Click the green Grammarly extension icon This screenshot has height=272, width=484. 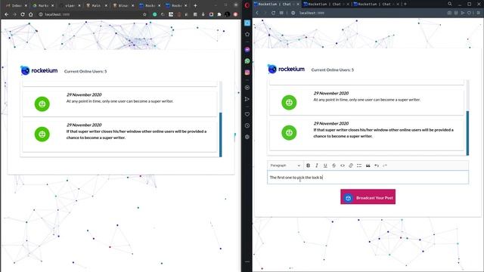[154, 14]
